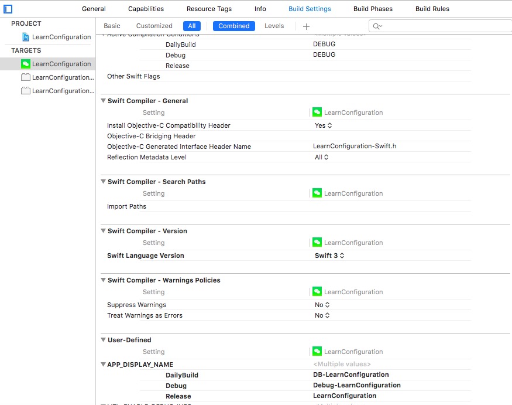
Task: Collapse Swift Compiler - Warnings Policies section
Action: click(103, 280)
